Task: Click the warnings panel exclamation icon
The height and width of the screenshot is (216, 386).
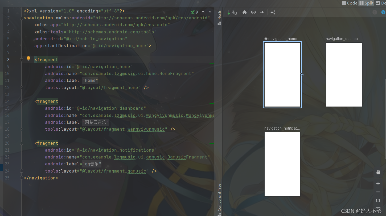Action: (x=375, y=12)
